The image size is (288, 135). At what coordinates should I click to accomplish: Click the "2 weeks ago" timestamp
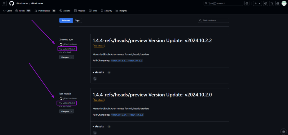point(66,39)
